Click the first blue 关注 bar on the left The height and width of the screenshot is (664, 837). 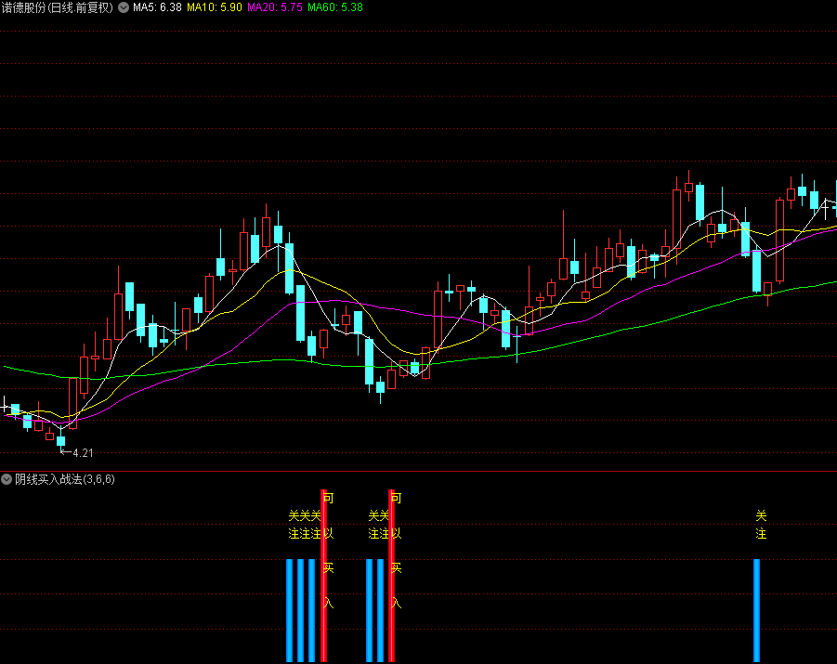[289, 610]
